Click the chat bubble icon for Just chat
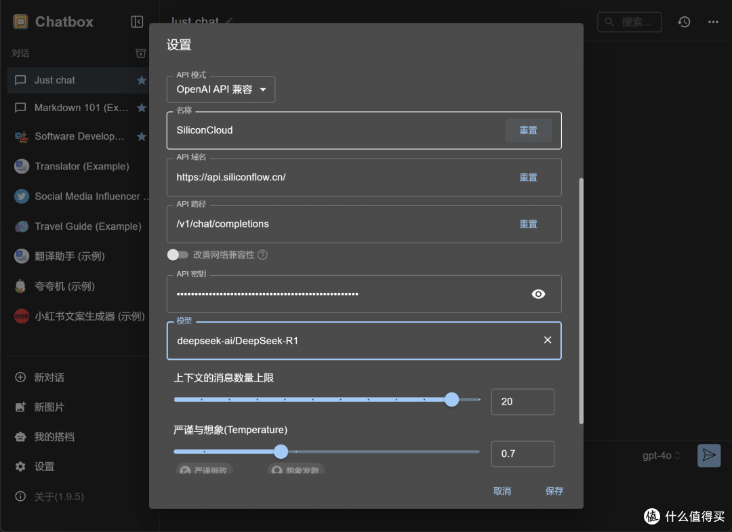 click(20, 80)
